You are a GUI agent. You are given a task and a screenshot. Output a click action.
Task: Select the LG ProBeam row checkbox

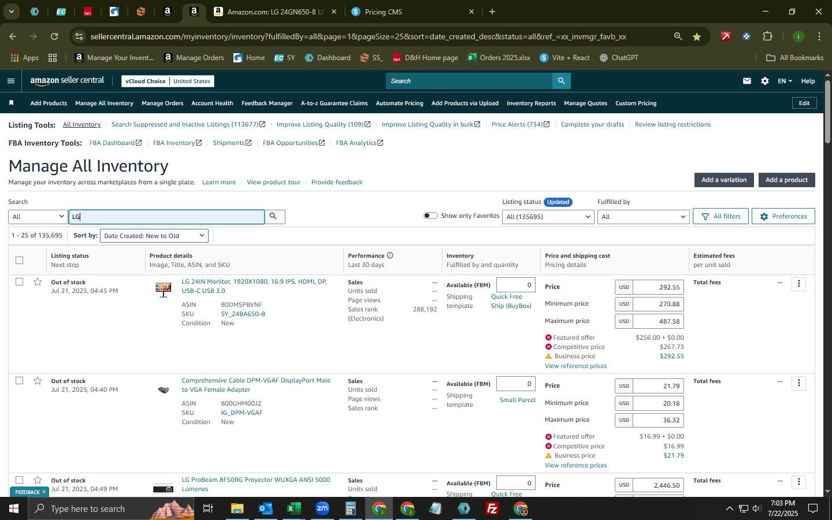19,480
